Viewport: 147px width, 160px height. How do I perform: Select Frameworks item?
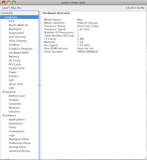pos(17,131)
